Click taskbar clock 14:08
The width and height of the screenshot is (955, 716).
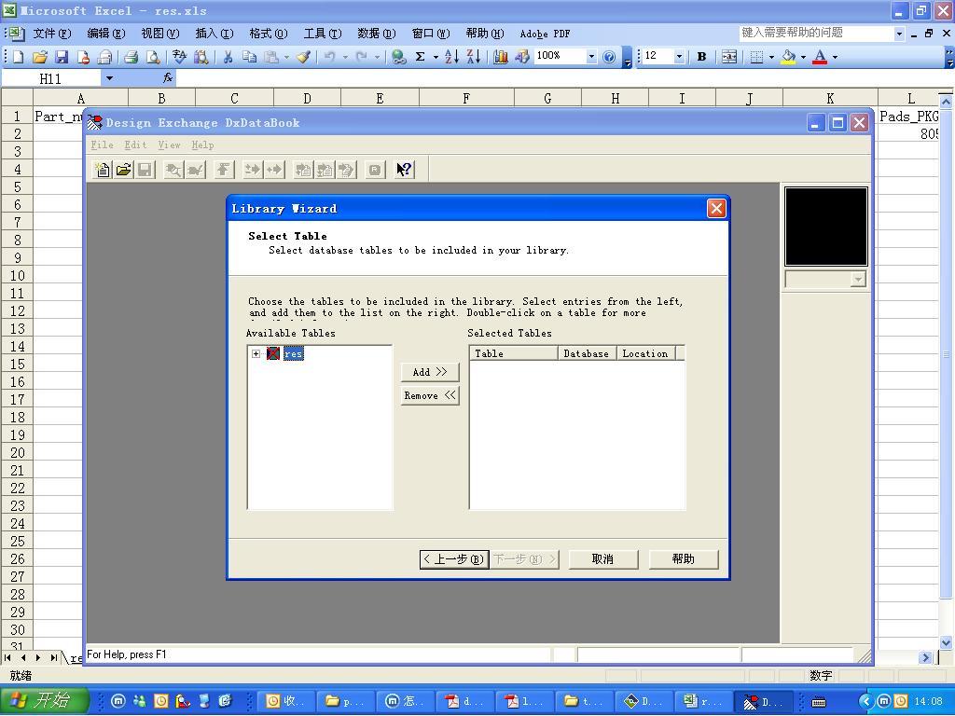pos(928,701)
